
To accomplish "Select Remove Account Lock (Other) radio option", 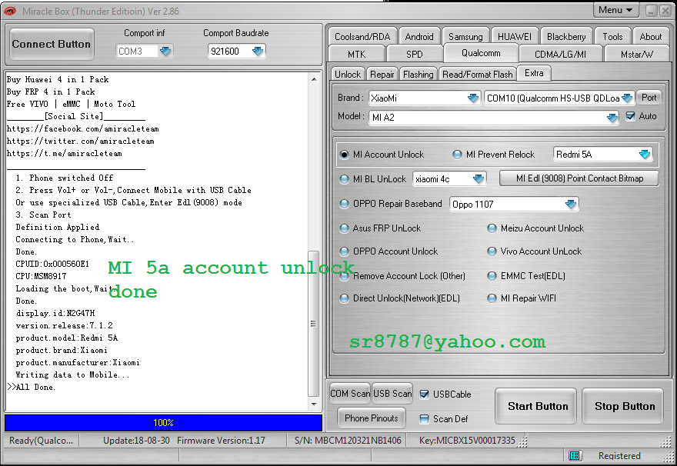I will (x=344, y=276).
